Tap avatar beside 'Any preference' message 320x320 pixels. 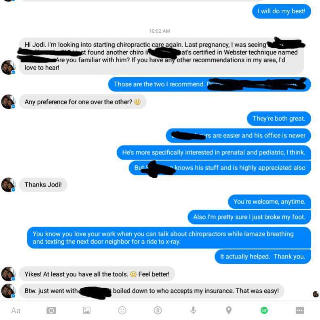8,102
